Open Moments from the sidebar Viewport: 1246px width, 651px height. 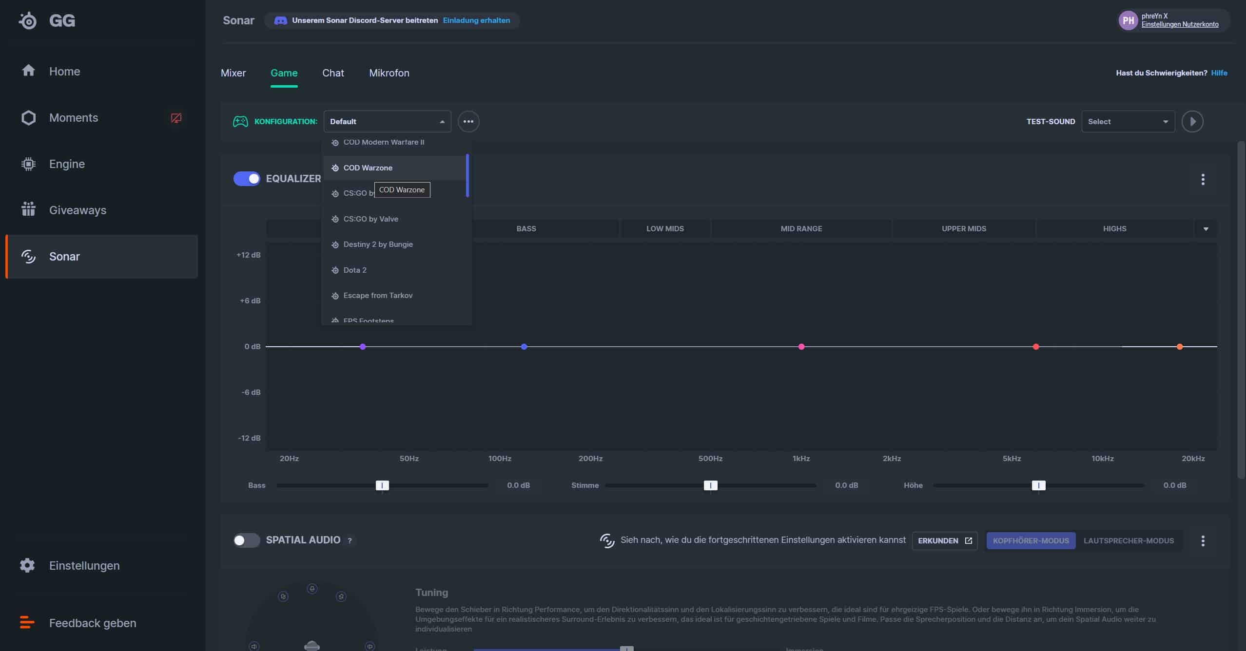click(x=73, y=118)
